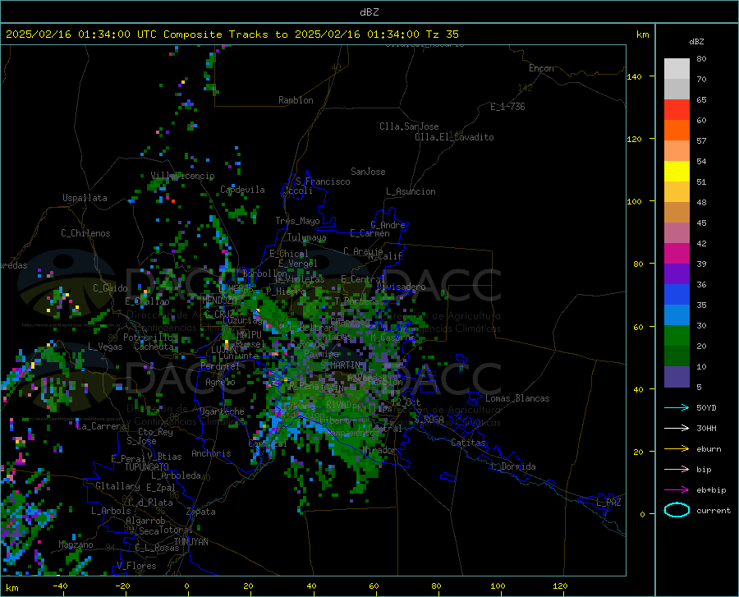Click the 'Tz 35' text in header
Image resolution: width=739 pixels, height=597 pixels.
(x=442, y=34)
